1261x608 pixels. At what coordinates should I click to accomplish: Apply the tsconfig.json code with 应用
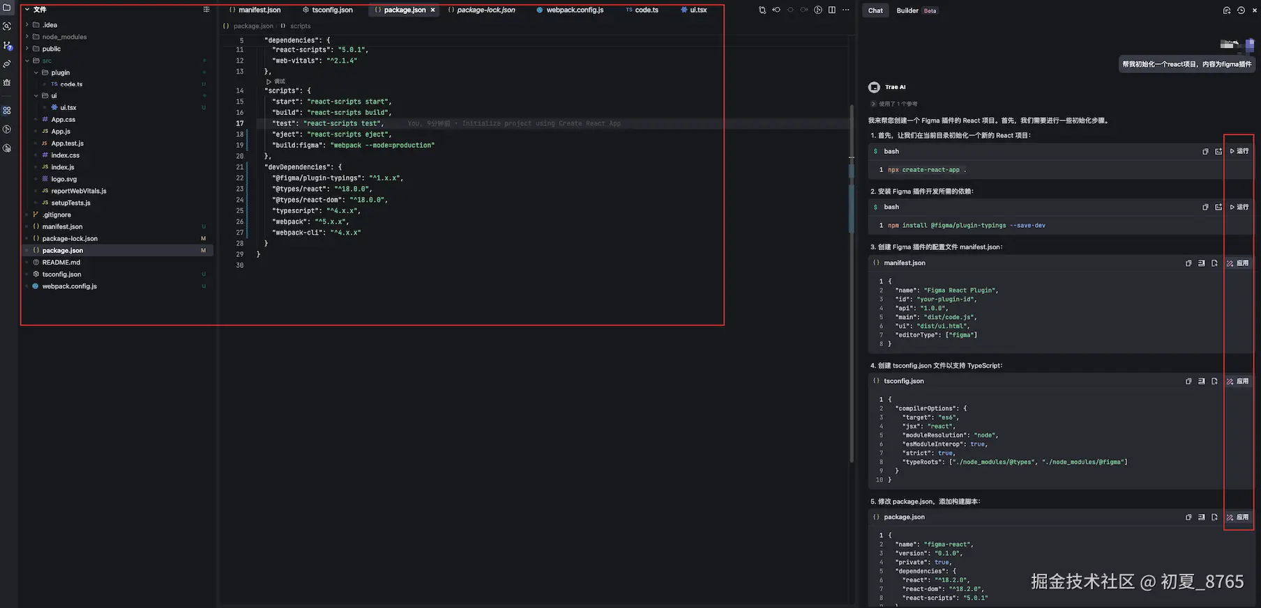pos(1238,382)
